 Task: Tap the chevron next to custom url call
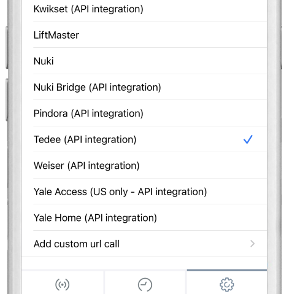(x=253, y=244)
